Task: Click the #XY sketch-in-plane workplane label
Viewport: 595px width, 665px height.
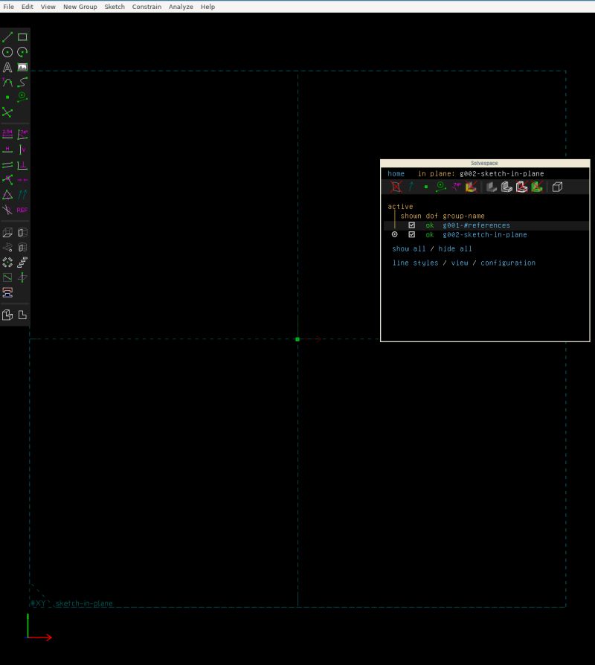Action: click(x=72, y=603)
